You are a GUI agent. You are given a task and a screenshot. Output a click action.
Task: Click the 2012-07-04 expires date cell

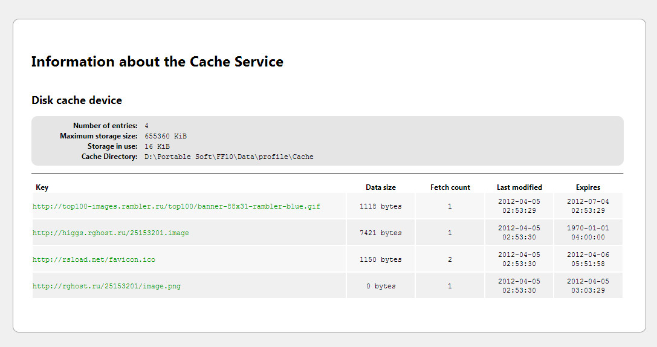tap(588, 206)
